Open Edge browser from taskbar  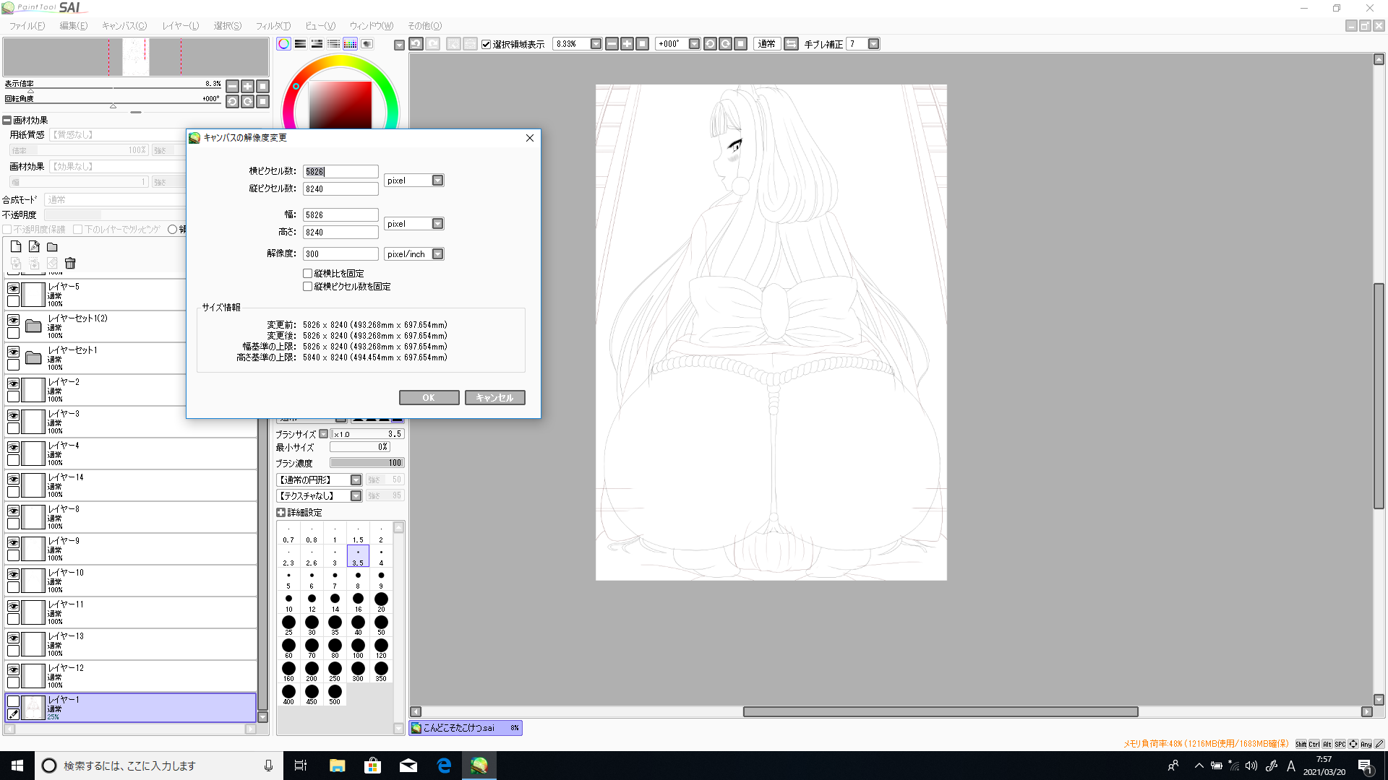coord(444,766)
